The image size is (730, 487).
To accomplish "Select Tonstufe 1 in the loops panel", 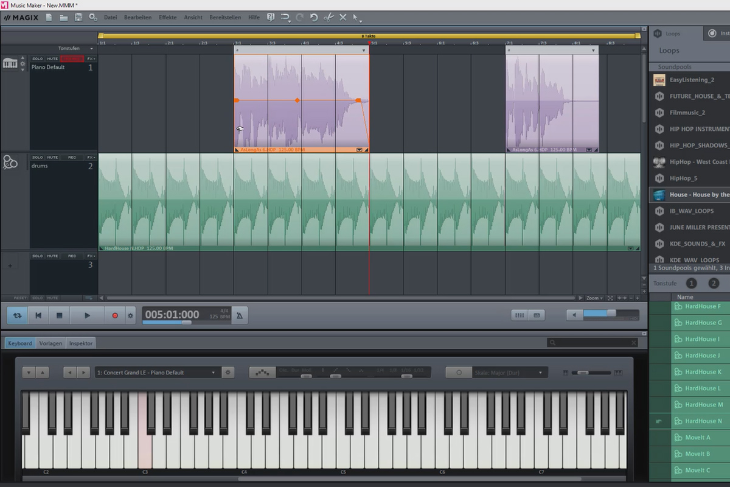I will 692,283.
